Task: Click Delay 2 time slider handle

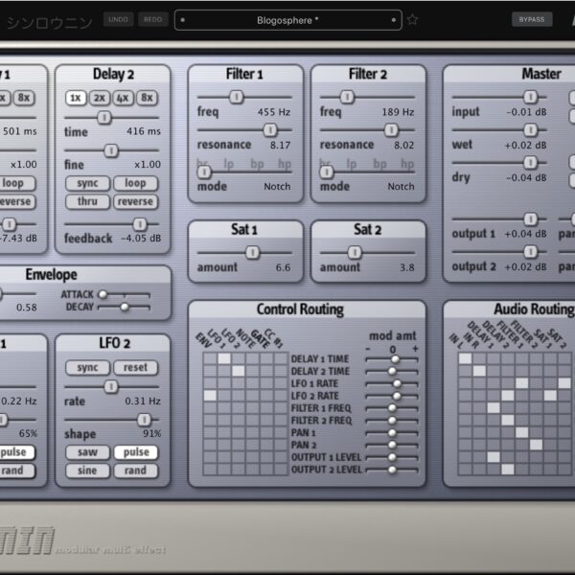Action: [104, 118]
